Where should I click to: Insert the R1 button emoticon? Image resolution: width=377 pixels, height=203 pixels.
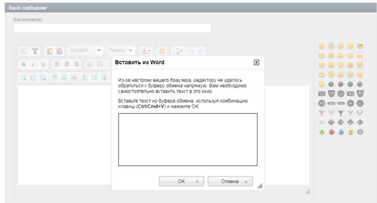350,94
